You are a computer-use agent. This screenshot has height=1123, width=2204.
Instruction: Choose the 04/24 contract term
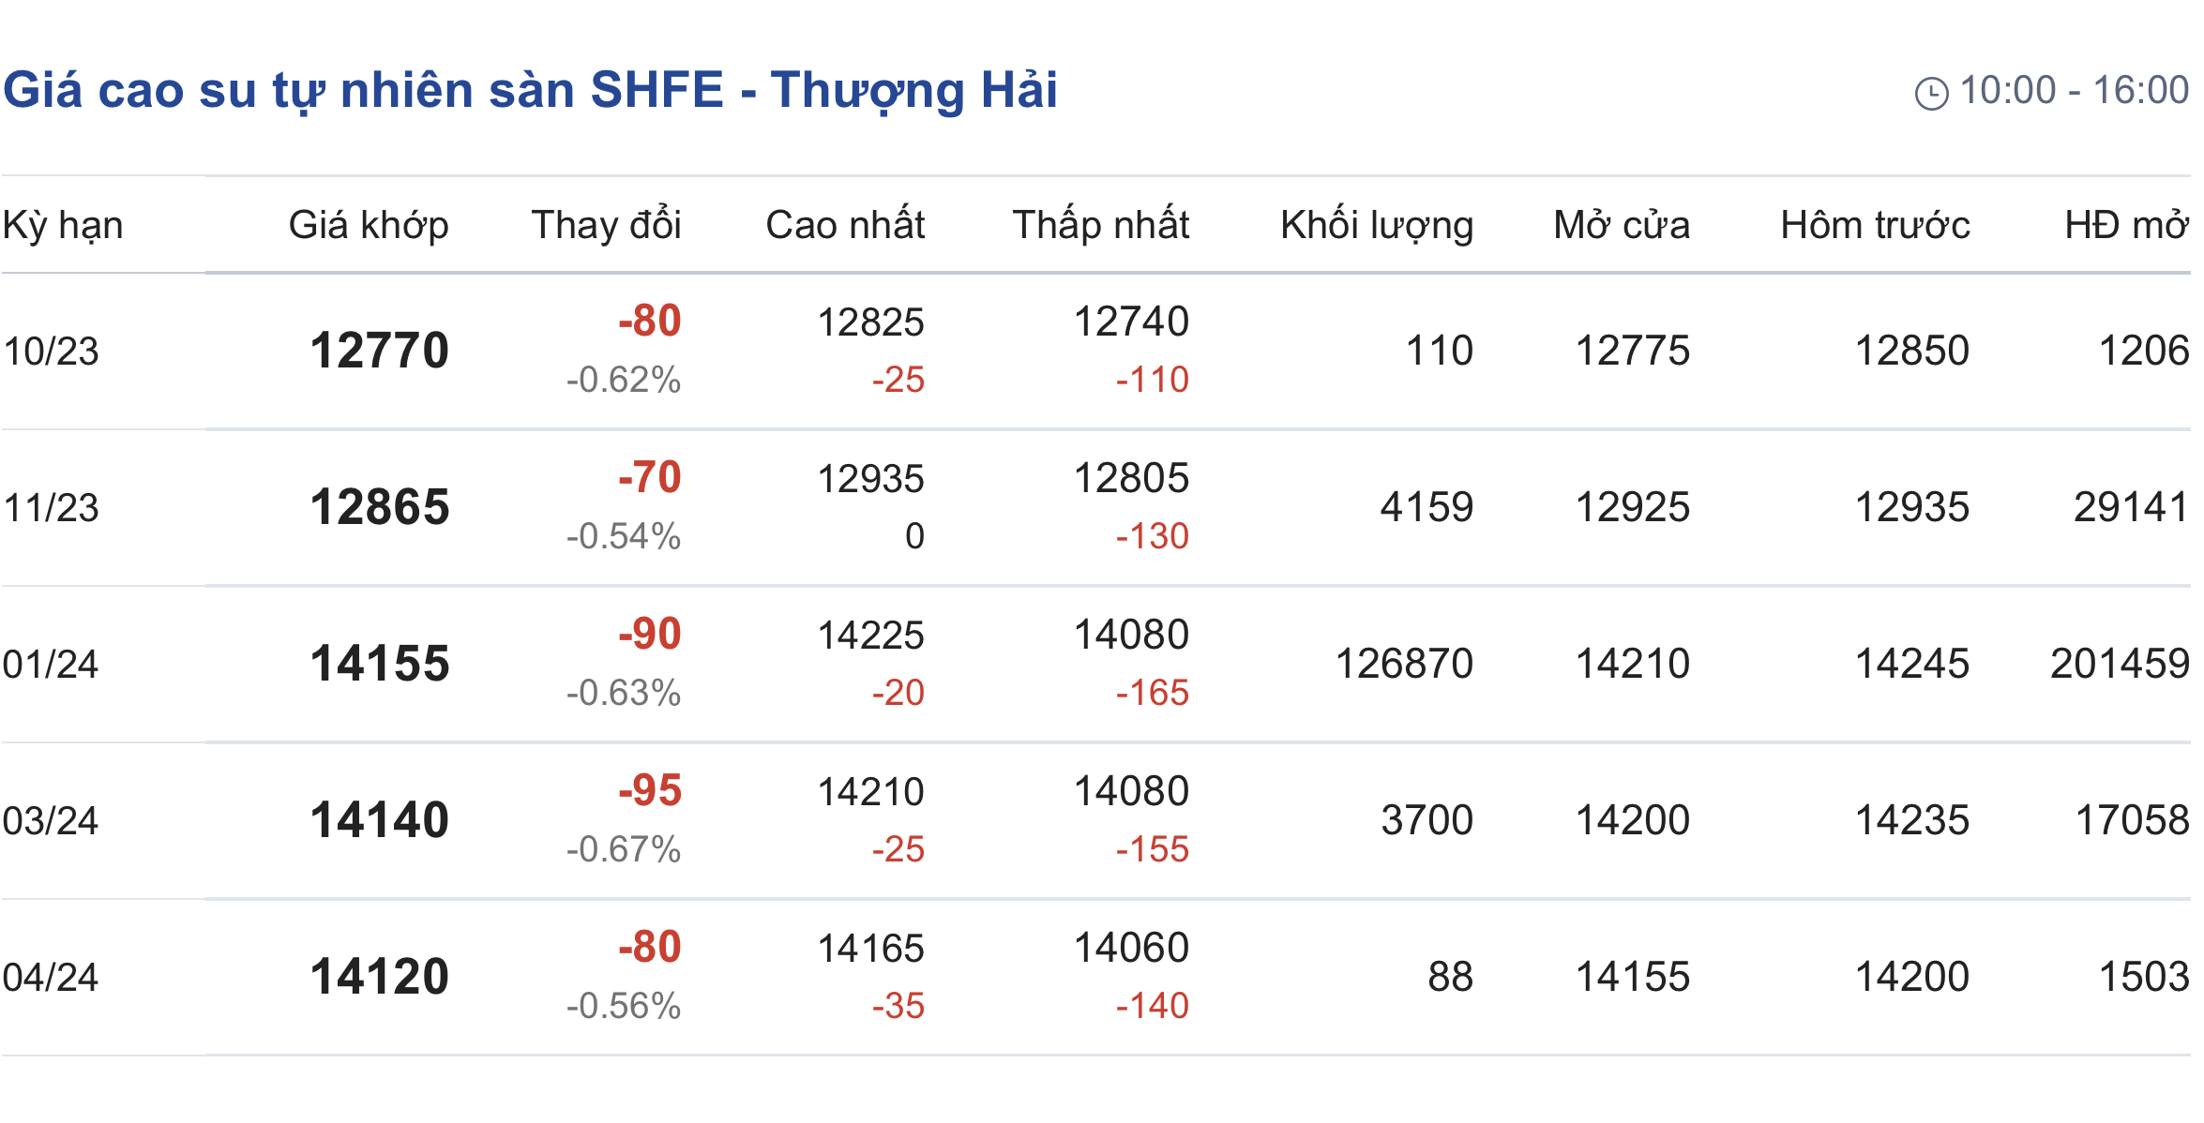51,978
